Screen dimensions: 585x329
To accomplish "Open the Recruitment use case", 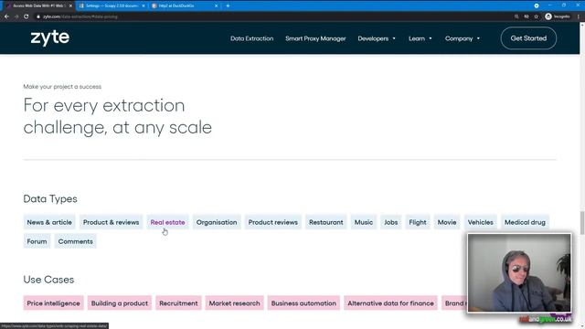I will click(x=178, y=303).
